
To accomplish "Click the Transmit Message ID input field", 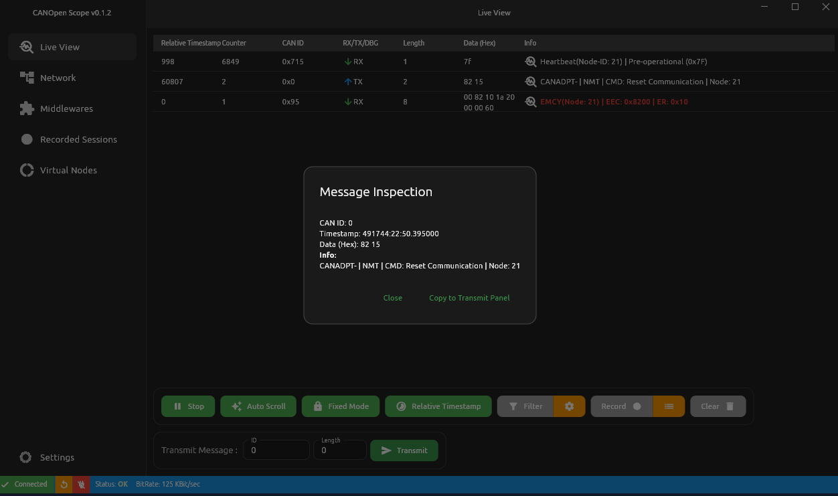I will click(x=276, y=450).
